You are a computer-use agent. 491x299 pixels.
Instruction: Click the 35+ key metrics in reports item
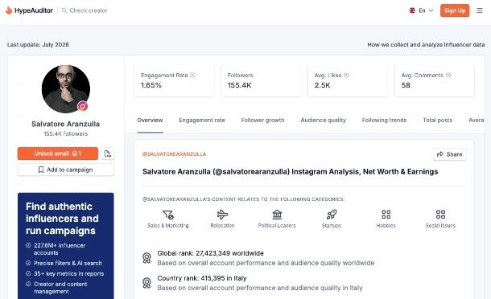(x=69, y=273)
